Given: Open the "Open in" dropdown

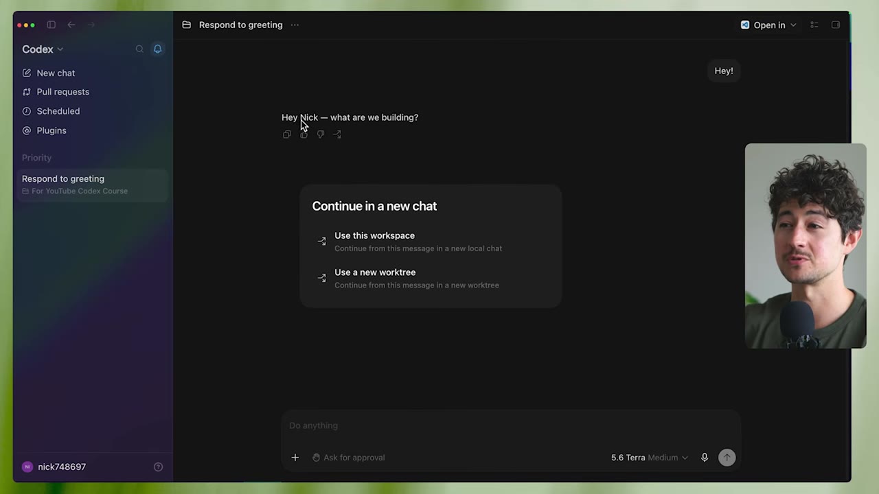Looking at the screenshot, I should pyautogui.click(x=768, y=25).
